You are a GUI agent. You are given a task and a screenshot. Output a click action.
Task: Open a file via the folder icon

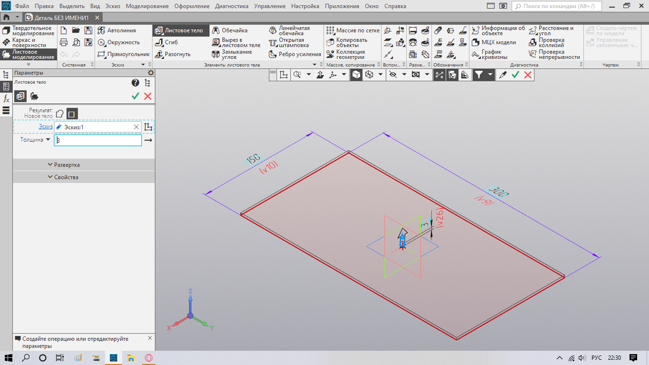tap(76, 30)
